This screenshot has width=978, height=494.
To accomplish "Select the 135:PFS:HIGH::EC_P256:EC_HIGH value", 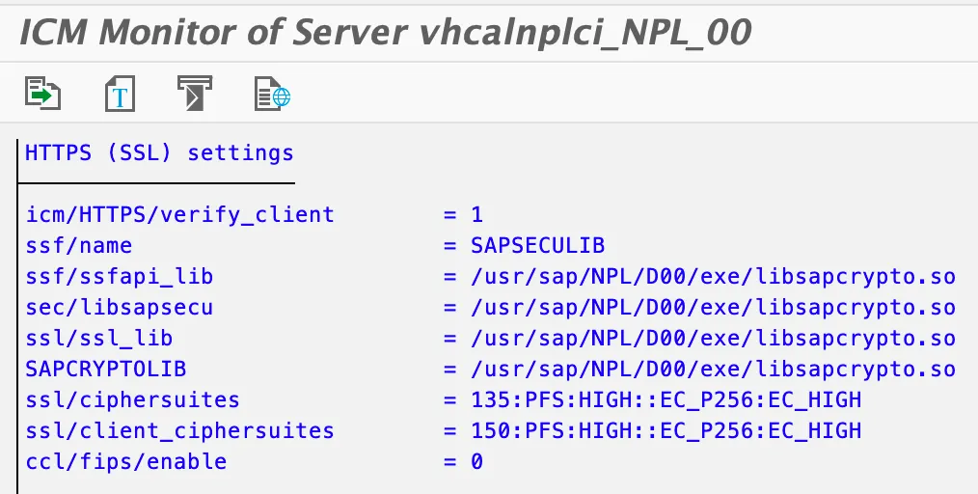I will (666, 400).
